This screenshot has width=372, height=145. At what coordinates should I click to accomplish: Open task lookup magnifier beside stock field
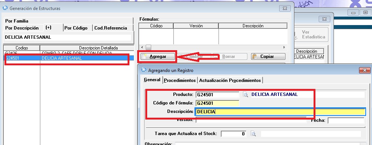pyautogui.click(x=253, y=134)
